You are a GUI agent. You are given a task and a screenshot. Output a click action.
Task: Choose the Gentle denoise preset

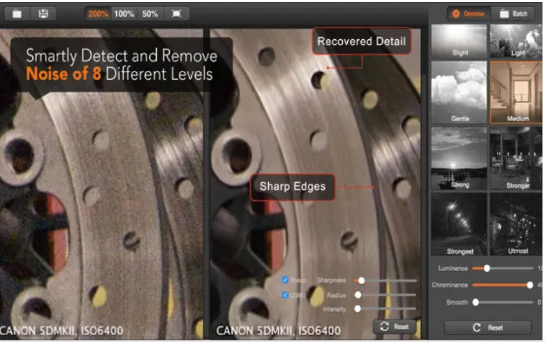click(x=459, y=92)
